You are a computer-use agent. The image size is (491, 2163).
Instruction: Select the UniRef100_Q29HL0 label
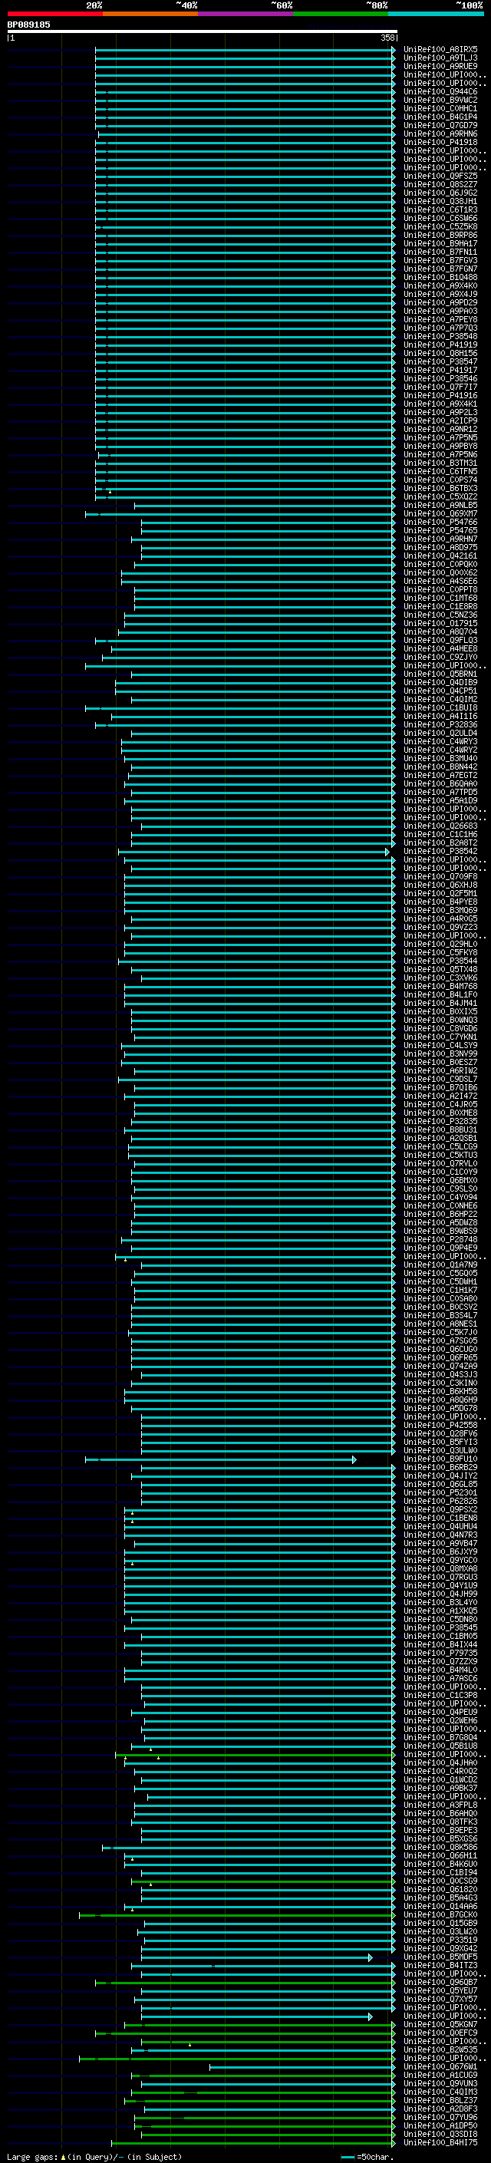pyautogui.click(x=440, y=944)
